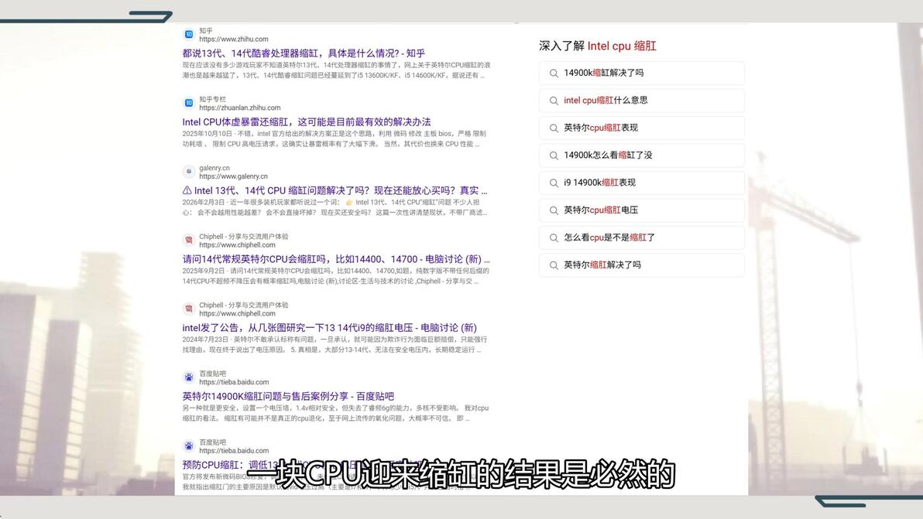This screenshot has width=923, height=519.
Task: Click the snippet dated 2025年10月10日
Action: click(335, 138)
